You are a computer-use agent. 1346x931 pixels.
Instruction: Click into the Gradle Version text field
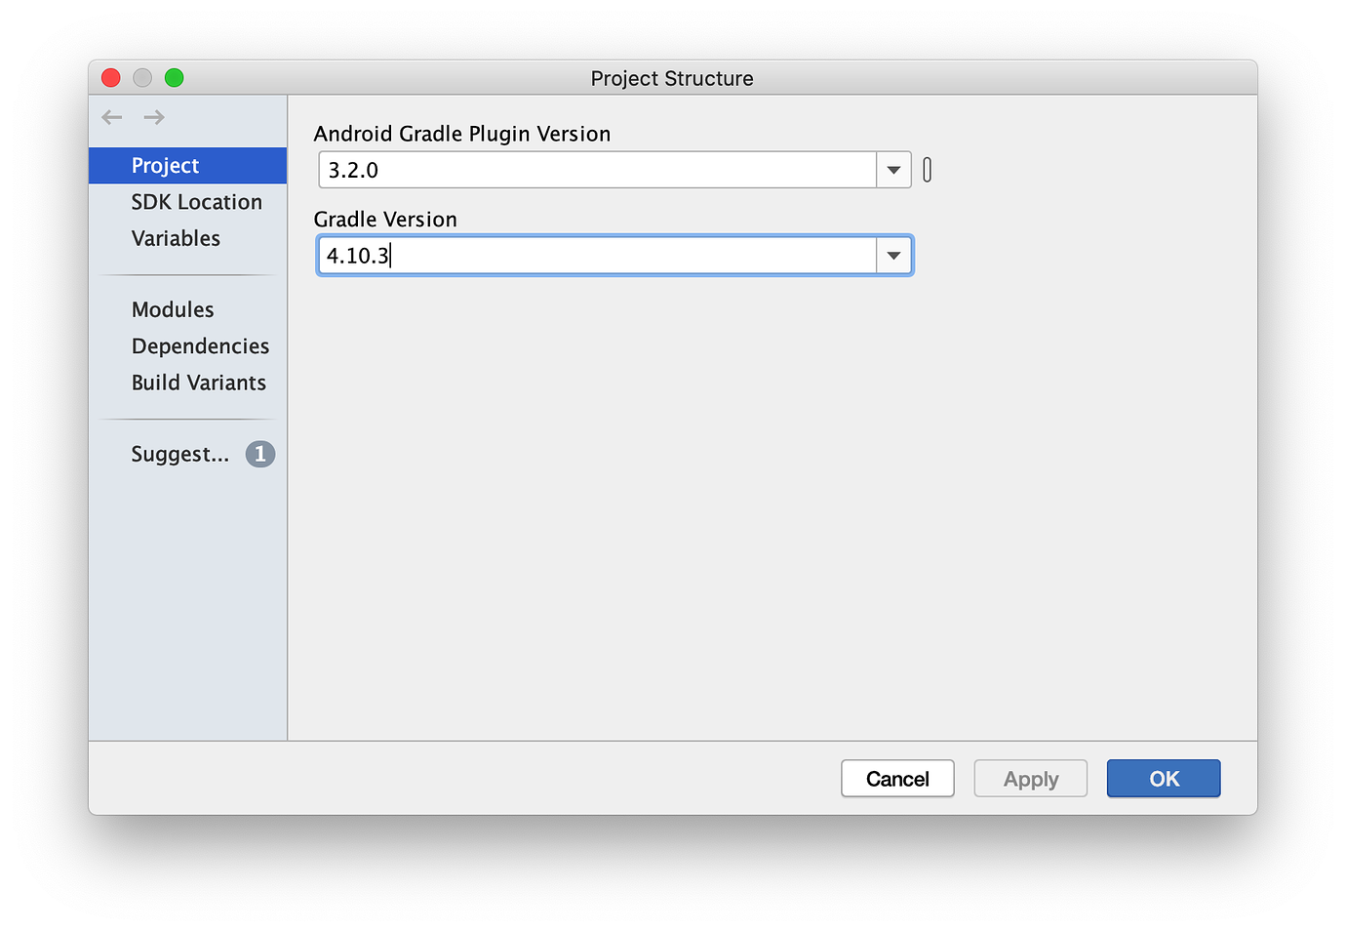pyautogui.click(x=597, y=256)
